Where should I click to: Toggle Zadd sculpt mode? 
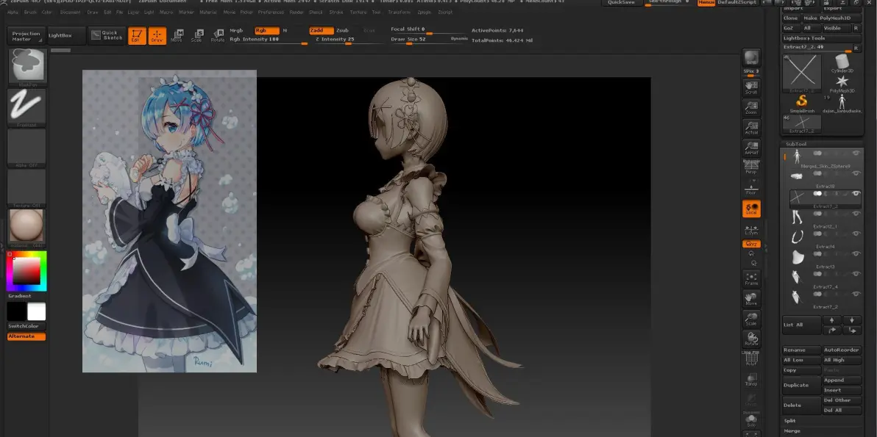(322, 31)
